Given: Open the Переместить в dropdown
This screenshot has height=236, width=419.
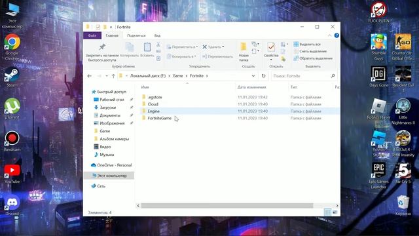Looking at the screenshot, I should [182, 47].
